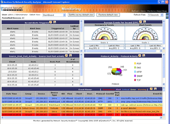Click the Default Group cell in Event Viewer
Image resolution: width=170 pixels, height=124 pixels.
tap(28, 108)
